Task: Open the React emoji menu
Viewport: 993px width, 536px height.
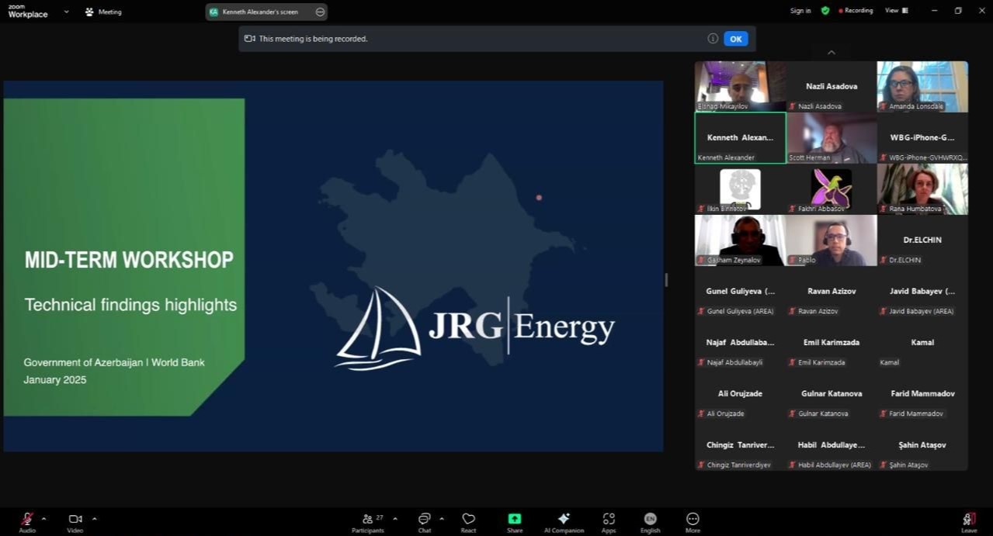Action: tap(468, 521)
